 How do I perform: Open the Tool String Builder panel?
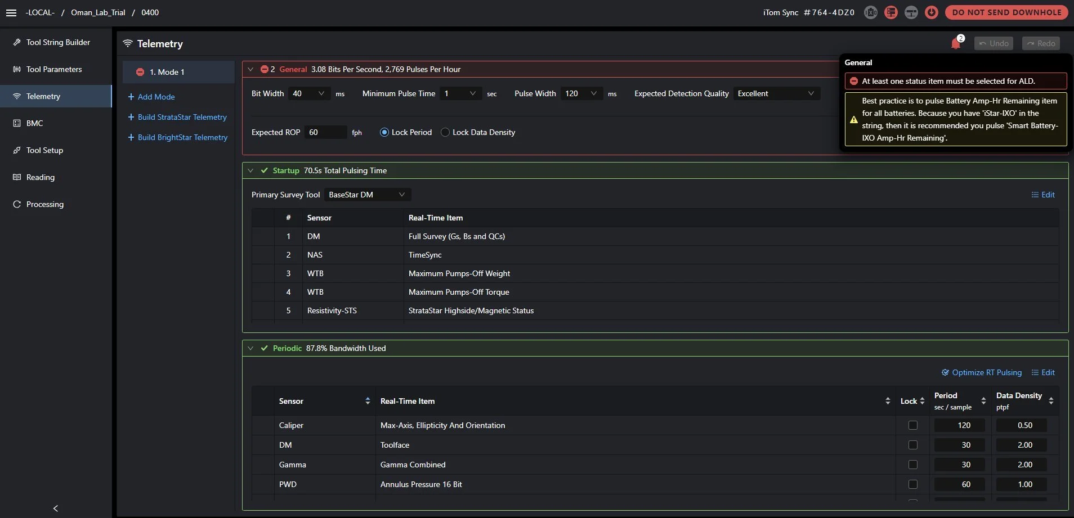pyautogui.click(x=56, y=42)
